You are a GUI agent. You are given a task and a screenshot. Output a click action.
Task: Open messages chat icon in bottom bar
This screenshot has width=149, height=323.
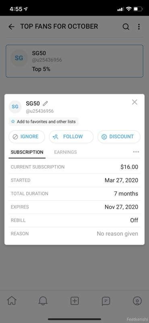click(106, 301)
